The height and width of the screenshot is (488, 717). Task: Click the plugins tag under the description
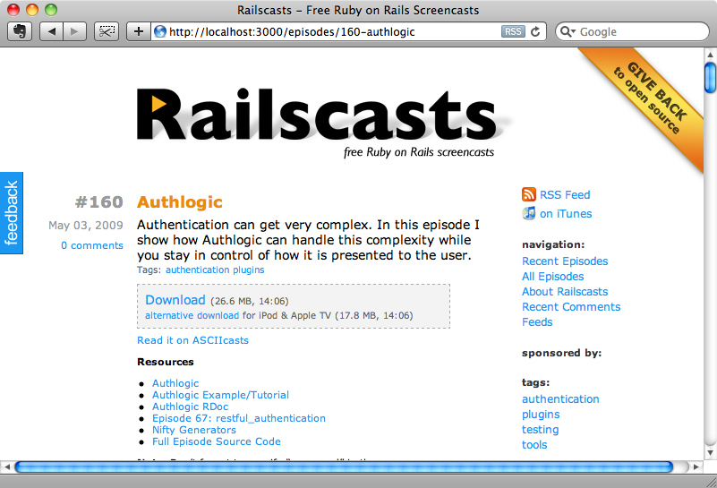[x=248, y=270]
